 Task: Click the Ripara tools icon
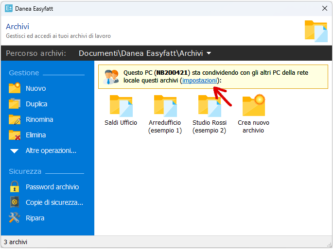pyautogui.click(x=15, y=218)
